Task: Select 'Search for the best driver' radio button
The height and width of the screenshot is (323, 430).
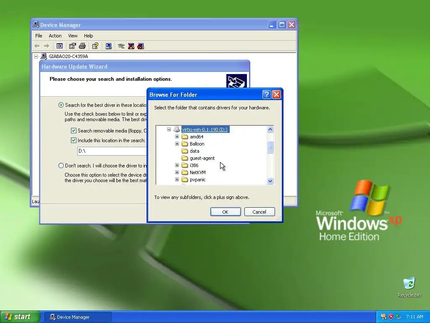Action: (x=61, y=105)
